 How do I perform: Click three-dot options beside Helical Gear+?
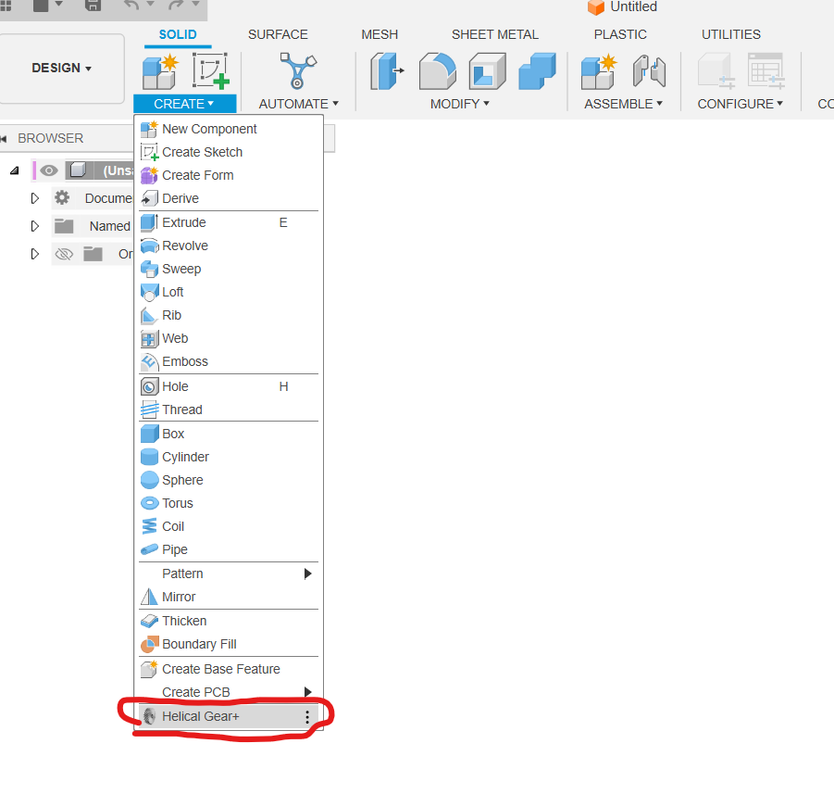click(x=307, y=716)
